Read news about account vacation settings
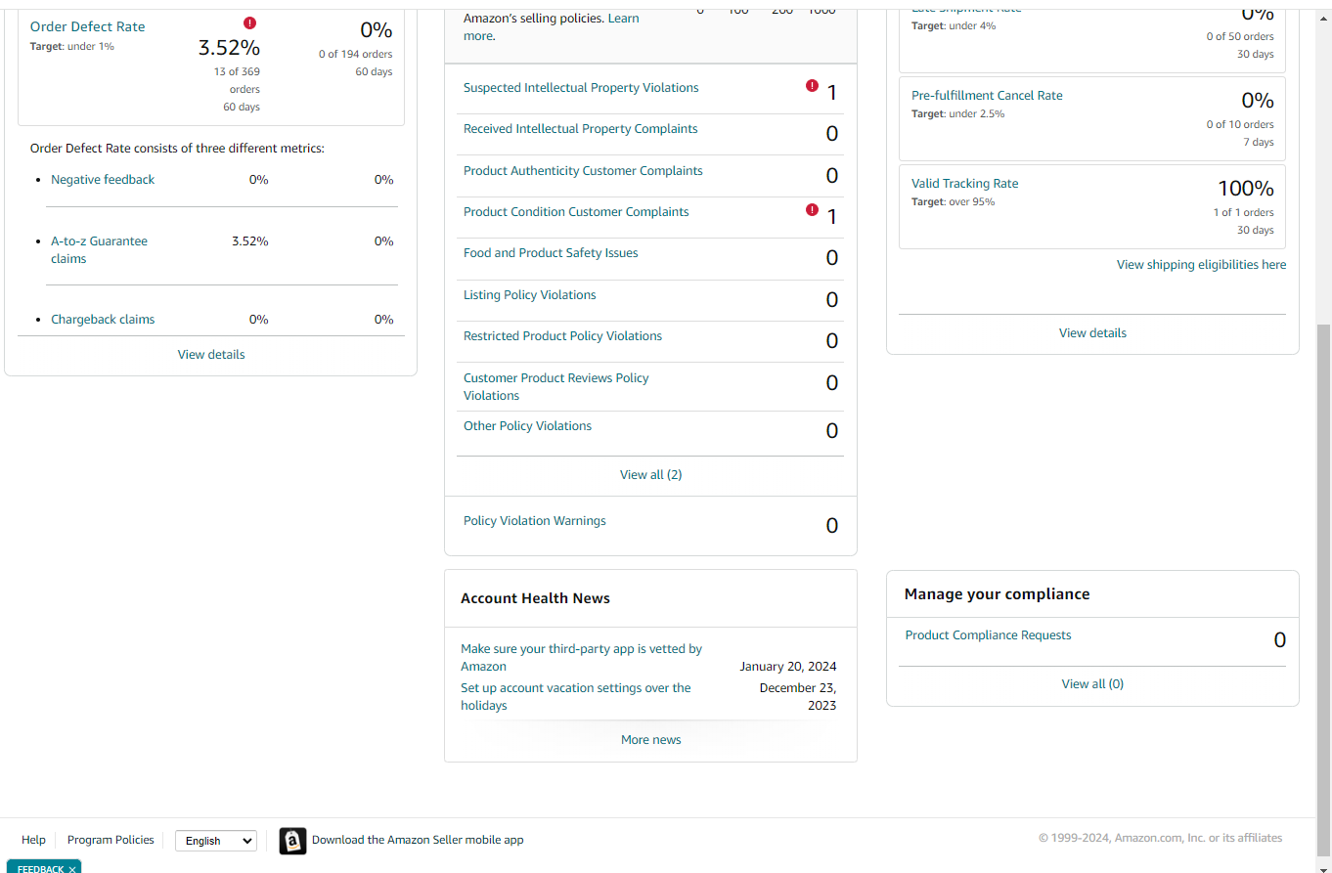The image size is (1332, 873). (576, 697)
